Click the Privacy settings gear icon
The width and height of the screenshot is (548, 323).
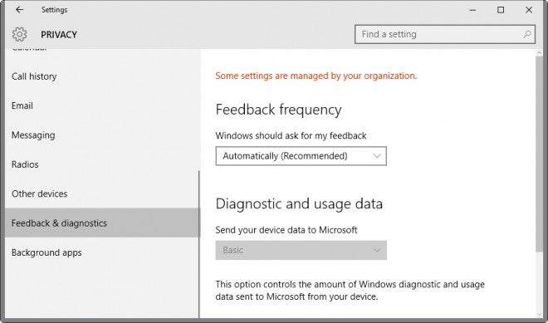tap(20, 34)
